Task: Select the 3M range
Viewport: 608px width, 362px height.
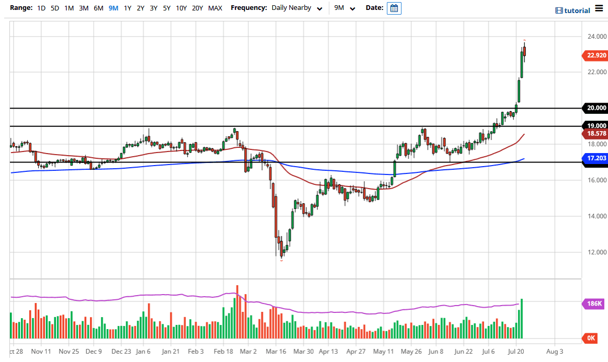Action: 84,8
